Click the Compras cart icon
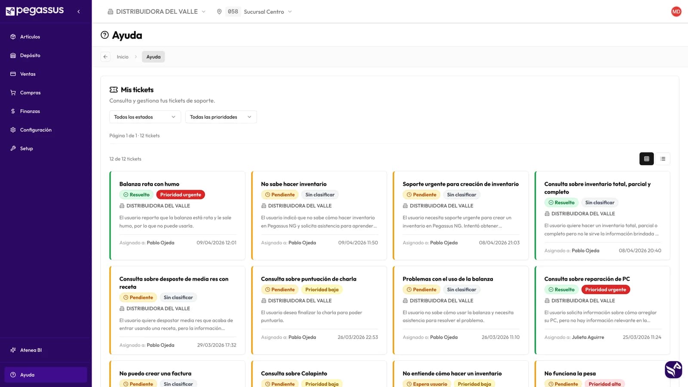The image size is (688, 387). (x=13, y=92)
